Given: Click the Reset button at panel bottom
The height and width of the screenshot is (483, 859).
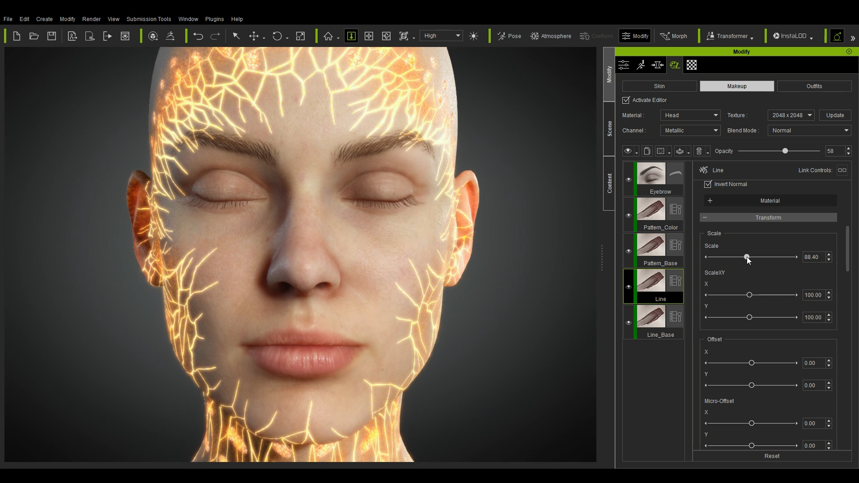Looking at the screenshot, I should coord(772,456).
